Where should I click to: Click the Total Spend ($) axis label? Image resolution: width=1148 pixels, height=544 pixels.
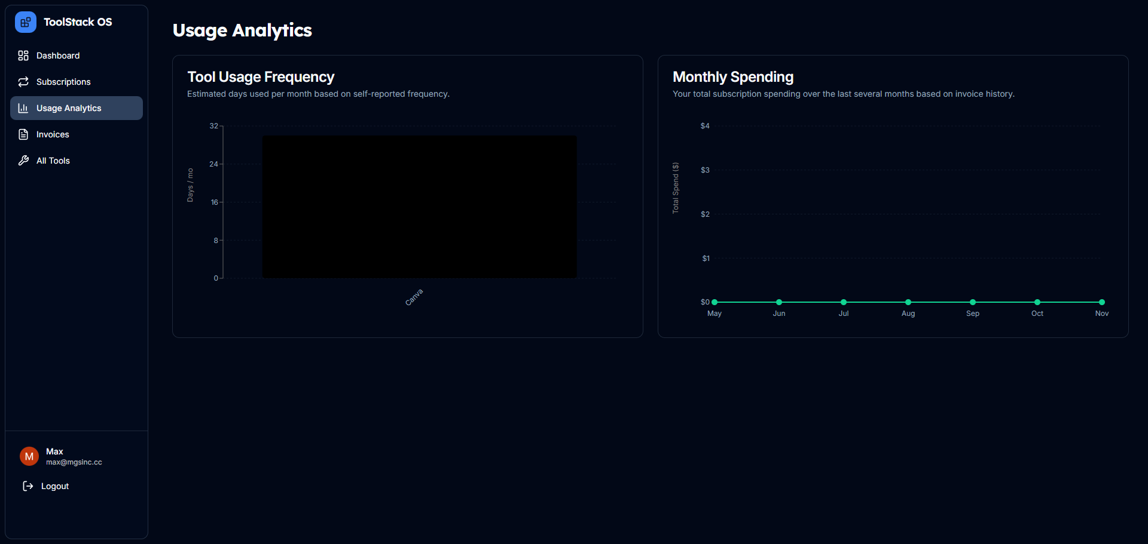[676, 188]
